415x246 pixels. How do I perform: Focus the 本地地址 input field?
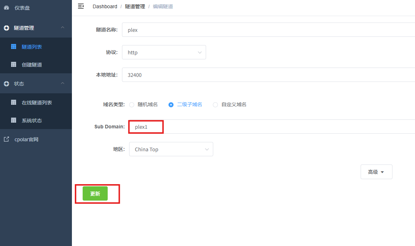pyautogui.click(x=268, y=75)
